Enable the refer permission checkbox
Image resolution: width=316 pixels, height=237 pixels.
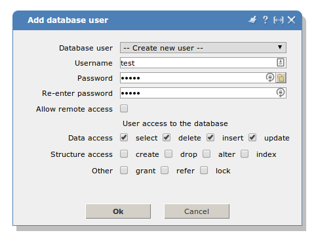pos(165,170)
